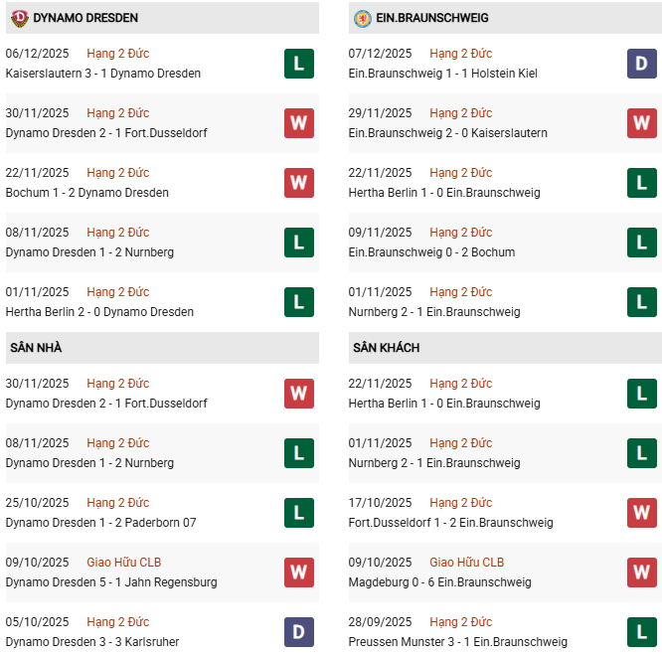Click the W badge for Dynamo Dresden 2-1 Fort.Dusseldorf in the top list
662x655 pixels.
pos(298,123)
